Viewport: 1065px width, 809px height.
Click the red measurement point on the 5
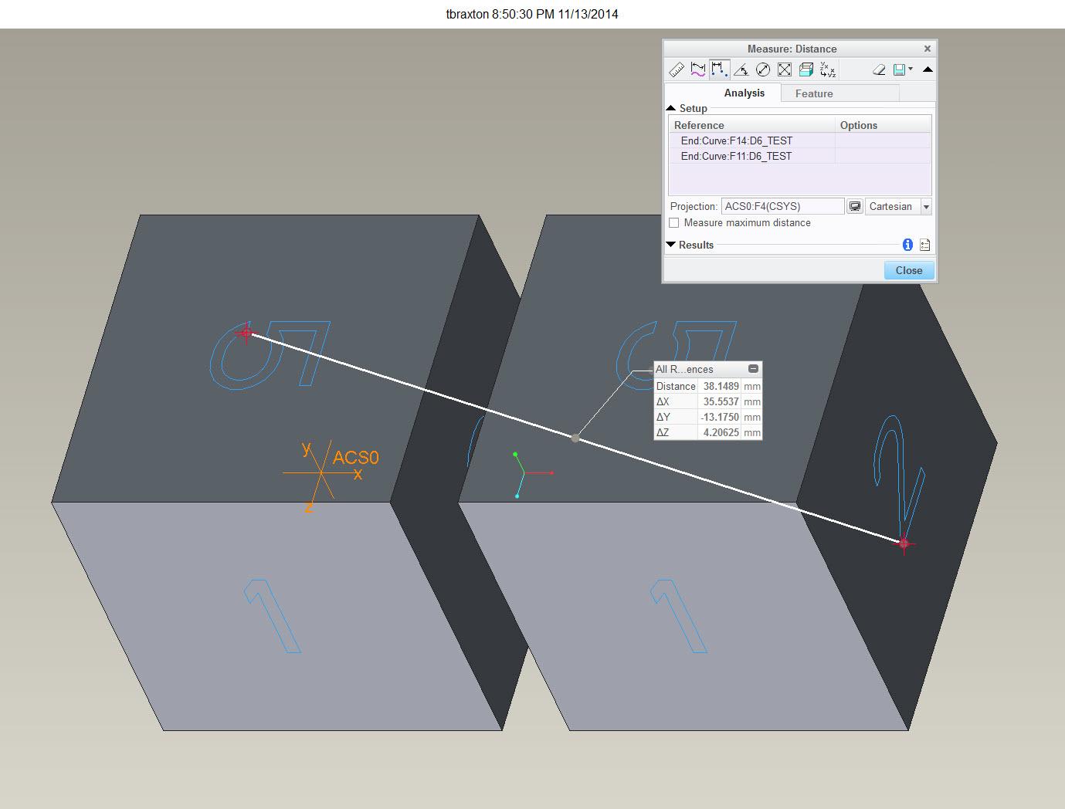click(x=246, y=333)
